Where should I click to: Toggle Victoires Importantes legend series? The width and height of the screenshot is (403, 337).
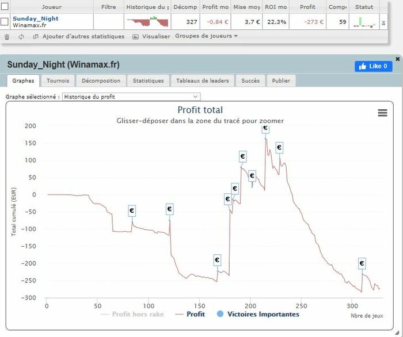coord(258,314)
